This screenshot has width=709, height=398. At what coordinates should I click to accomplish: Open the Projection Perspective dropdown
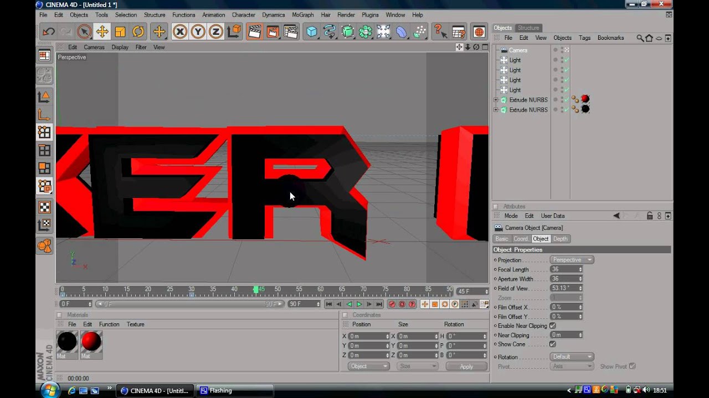click(x=572, y=260)
